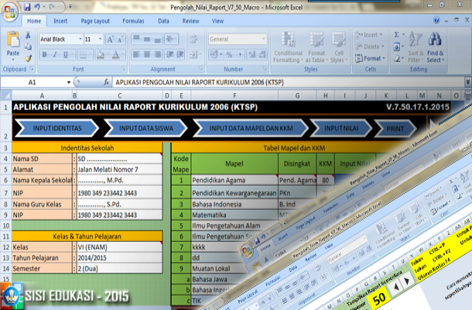The height and width of the screenshot is (310, 472).
Task: Enable Wrap Text
Action: click(x=193, y=39)
